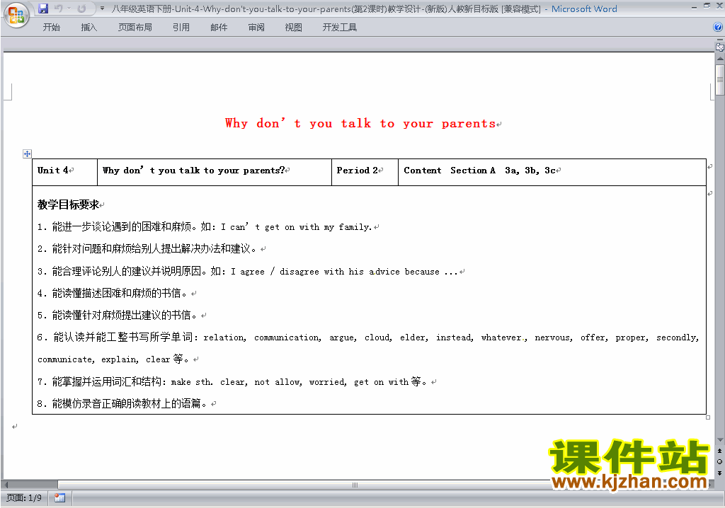Open the 邮件 ribbon tab

coord(219,28)
